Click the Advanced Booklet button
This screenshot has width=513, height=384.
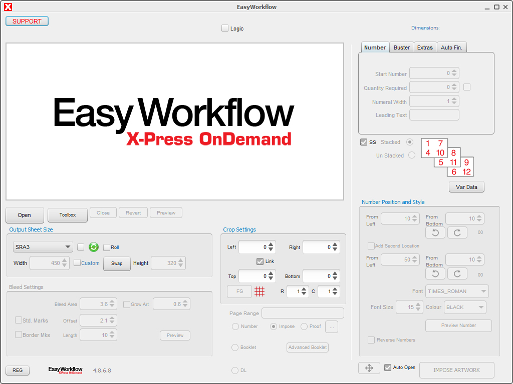(x=308, y=347)
